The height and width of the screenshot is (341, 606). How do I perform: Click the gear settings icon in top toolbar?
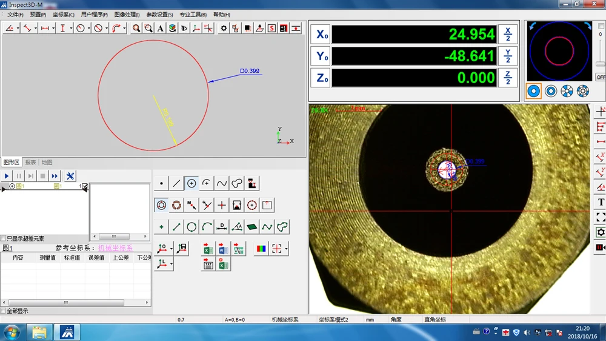(224, 28)
